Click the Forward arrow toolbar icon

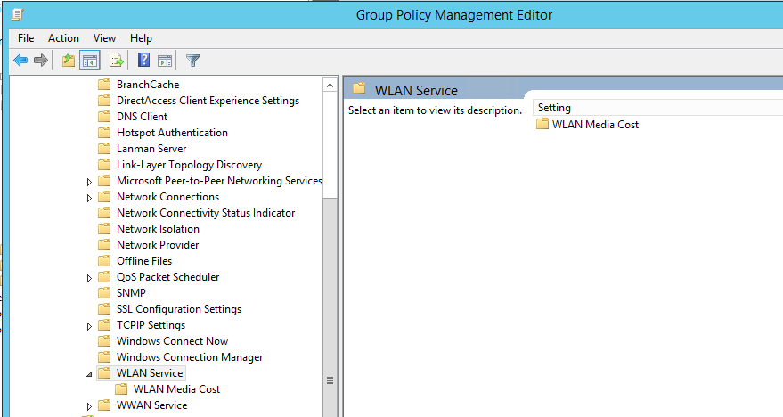pyautogui.click(x=41, y=61)
